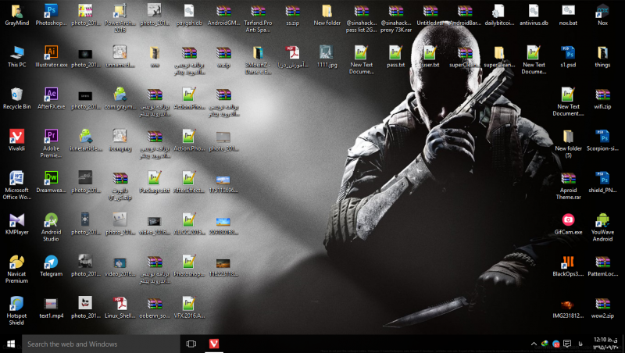Select the KMPlayer desktop icon
This screenshot has width=625, height=353.
click(x=16, y=224)
